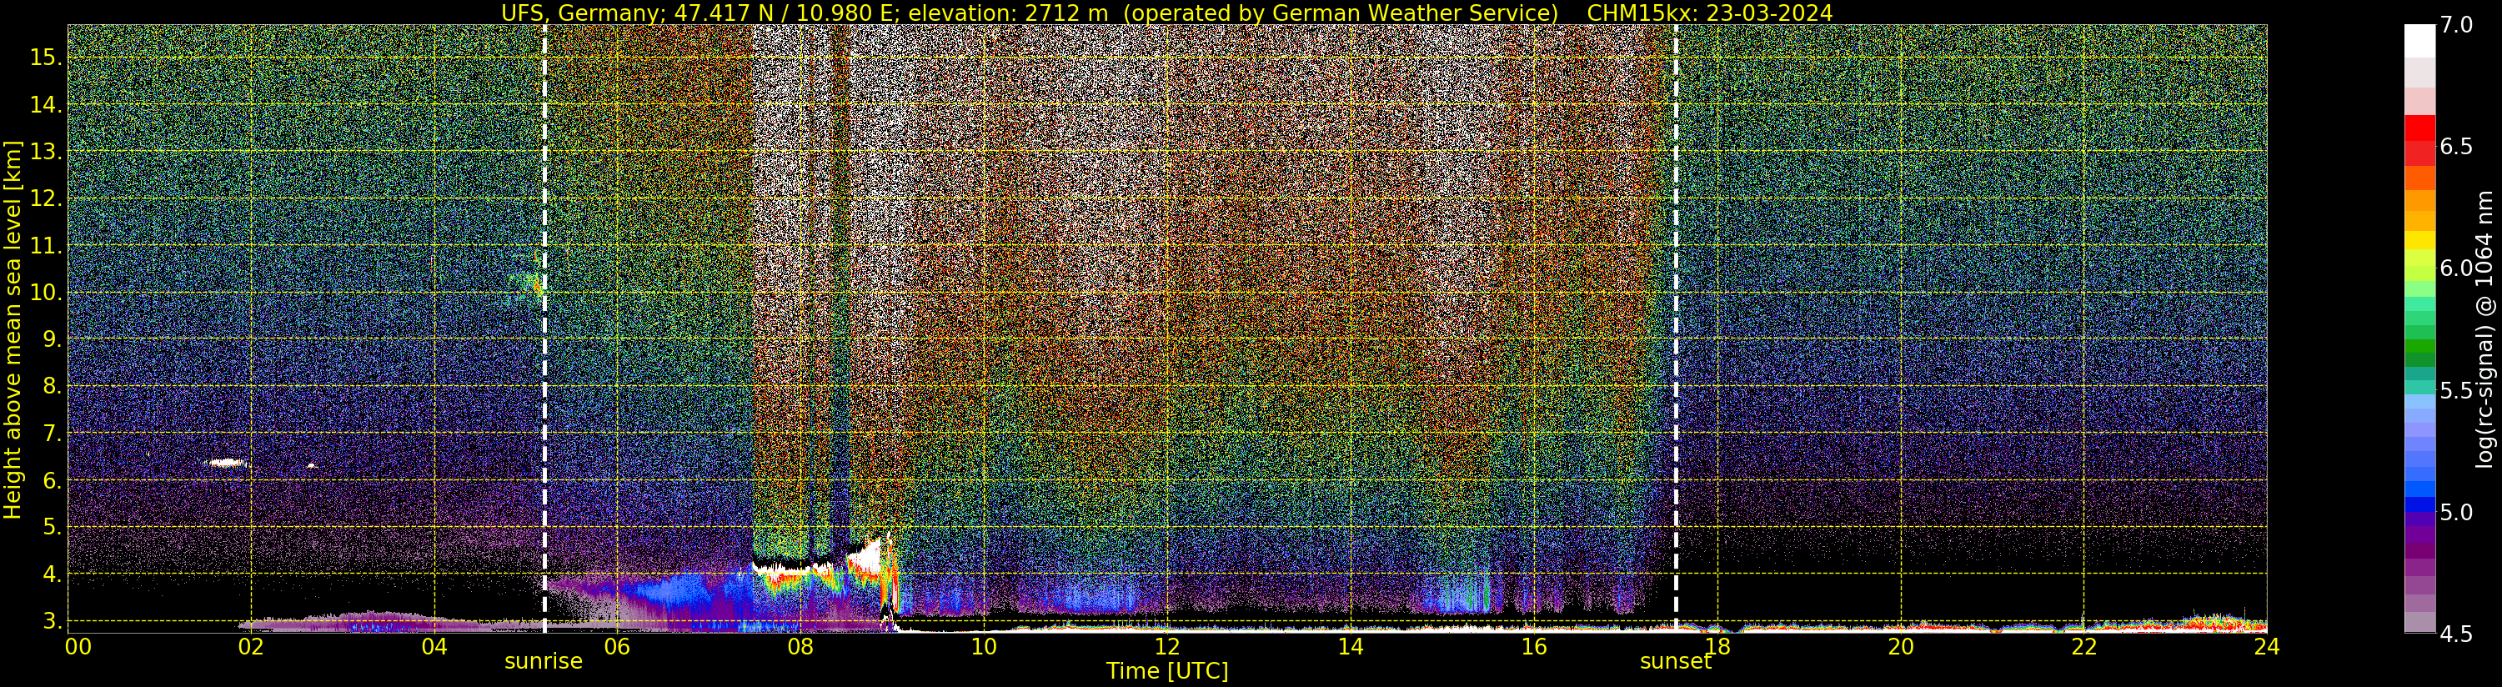Click height axis tick label '3.'
This screenshot has height=687, width=2502.
pos(52,620)
